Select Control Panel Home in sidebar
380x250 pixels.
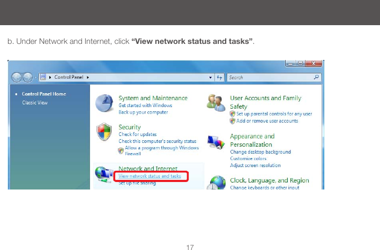(44, 94)
